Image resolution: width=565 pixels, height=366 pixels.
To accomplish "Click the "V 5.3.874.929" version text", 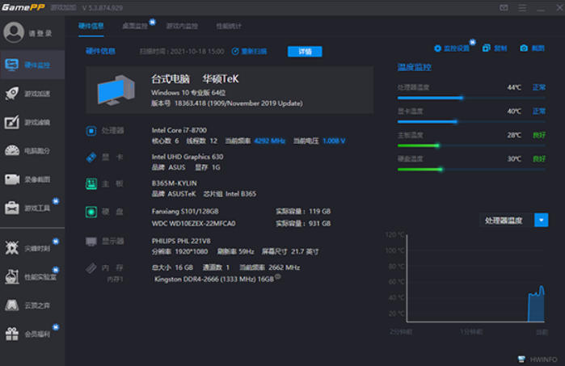I will coord(103,8).
